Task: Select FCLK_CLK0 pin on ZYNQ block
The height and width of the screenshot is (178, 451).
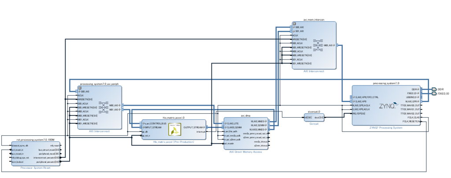Action: [x=414, y=117]
